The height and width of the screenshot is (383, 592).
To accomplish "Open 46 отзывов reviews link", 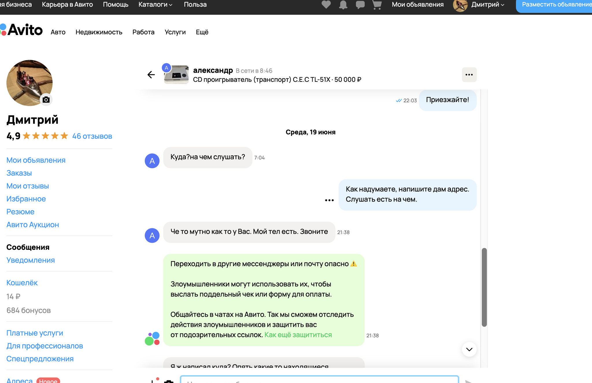I will tap(92, 136).
